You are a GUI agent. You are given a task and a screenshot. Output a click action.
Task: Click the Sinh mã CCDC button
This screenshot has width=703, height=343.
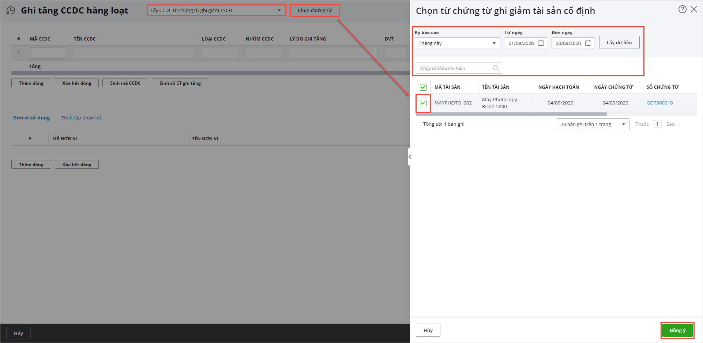coord(125,83)
